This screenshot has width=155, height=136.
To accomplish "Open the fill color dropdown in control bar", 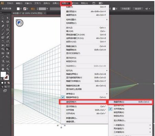I will [21, 9].
